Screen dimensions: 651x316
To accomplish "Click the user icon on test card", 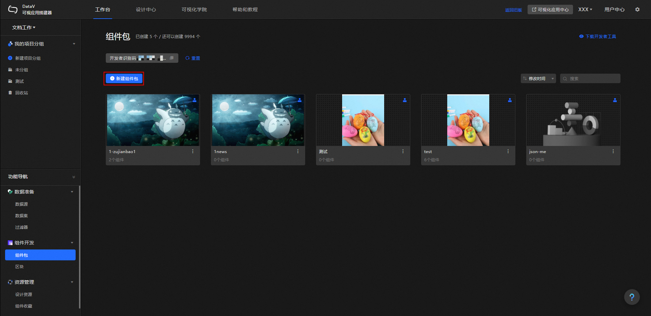I will point(510,100).
